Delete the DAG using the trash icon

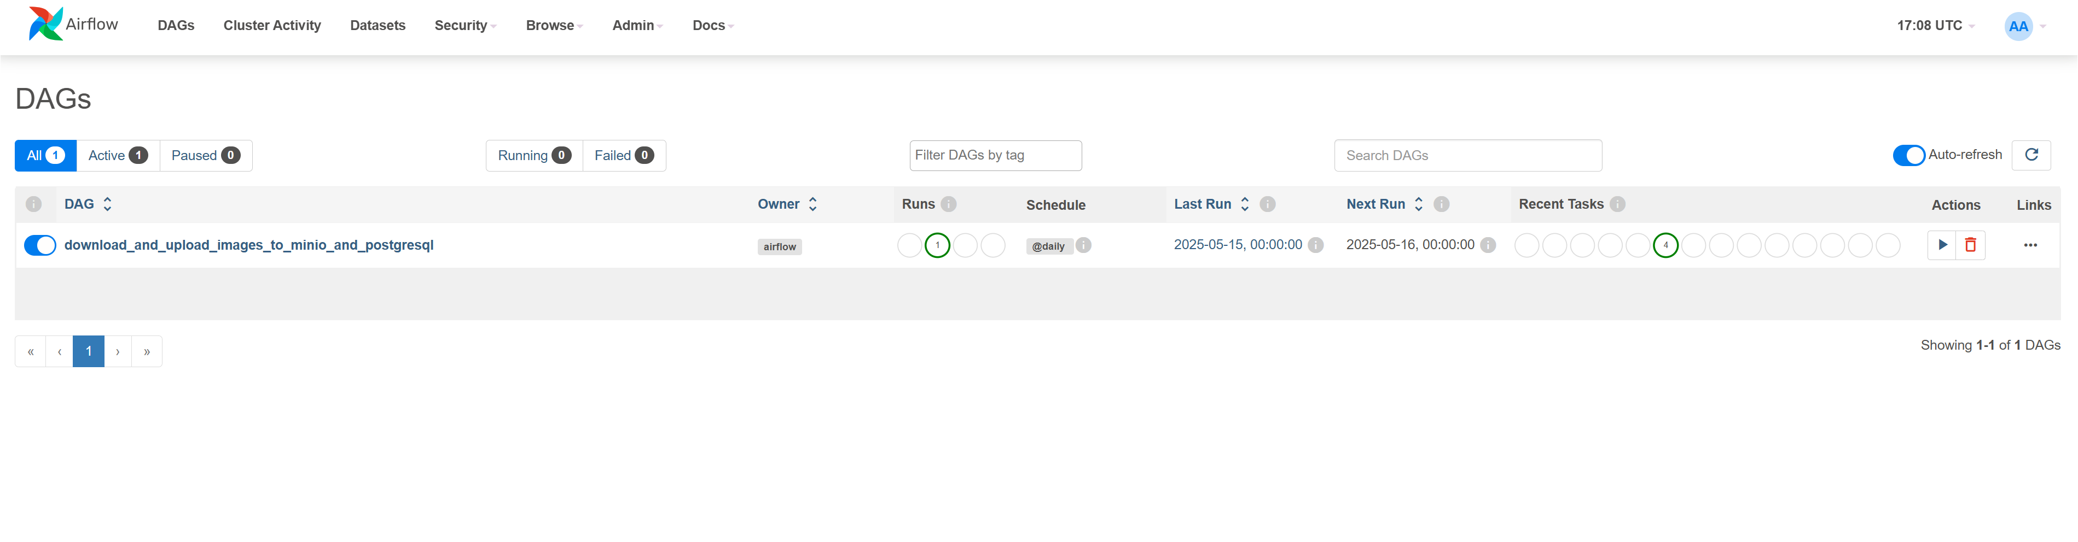tap(1970, 245)
